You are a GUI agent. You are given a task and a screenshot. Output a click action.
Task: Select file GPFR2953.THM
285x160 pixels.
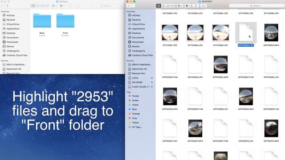tap(170, 64)
